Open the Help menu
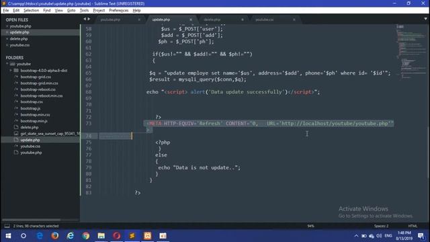This screenshot has height=242, width=430. [x=136, y=11]
